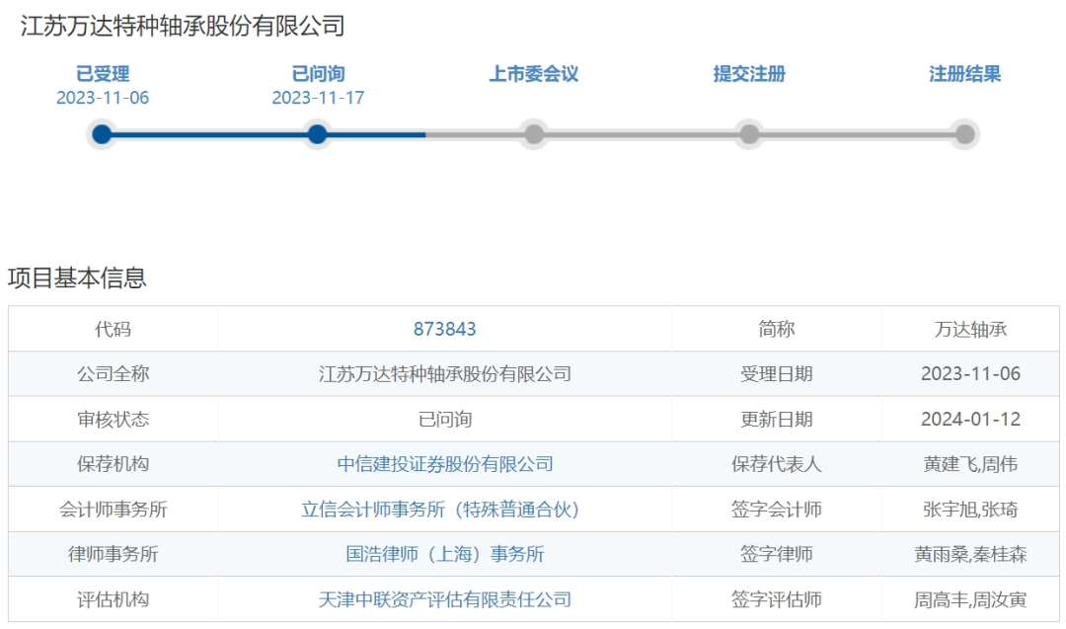Click the 已问询 progress stage label
Viewport: 1066px width, 629px height.
point(318,73)
